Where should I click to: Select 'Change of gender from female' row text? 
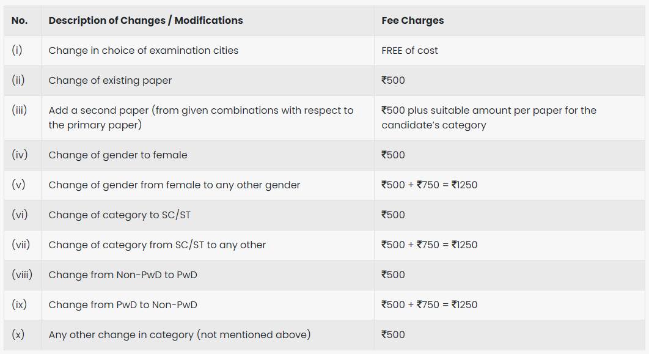coord(174,185)
